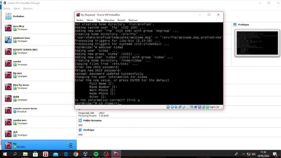Select the deb8 virtual machine
Viewport: 281px width, 158px height.
[39, 98]
